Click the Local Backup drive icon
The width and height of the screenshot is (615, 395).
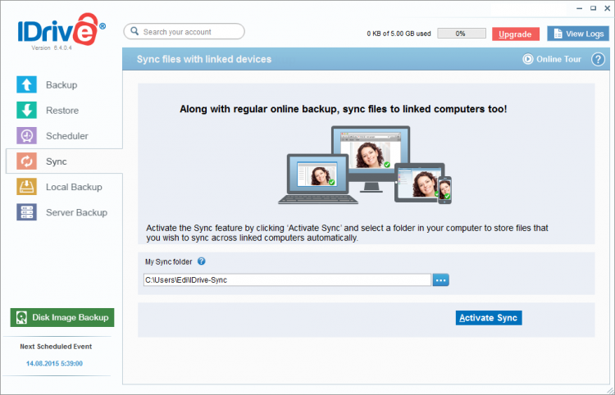click(27, 187)
